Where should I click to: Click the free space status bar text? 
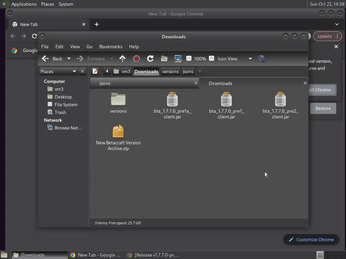click(x=118, y=223)
